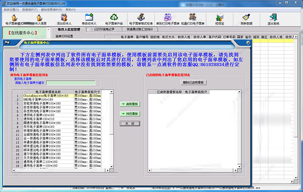The width and height of the screenshot is (303, 192).
Task: Click the 删除已启用模板 button
Action: pos(193,83)
